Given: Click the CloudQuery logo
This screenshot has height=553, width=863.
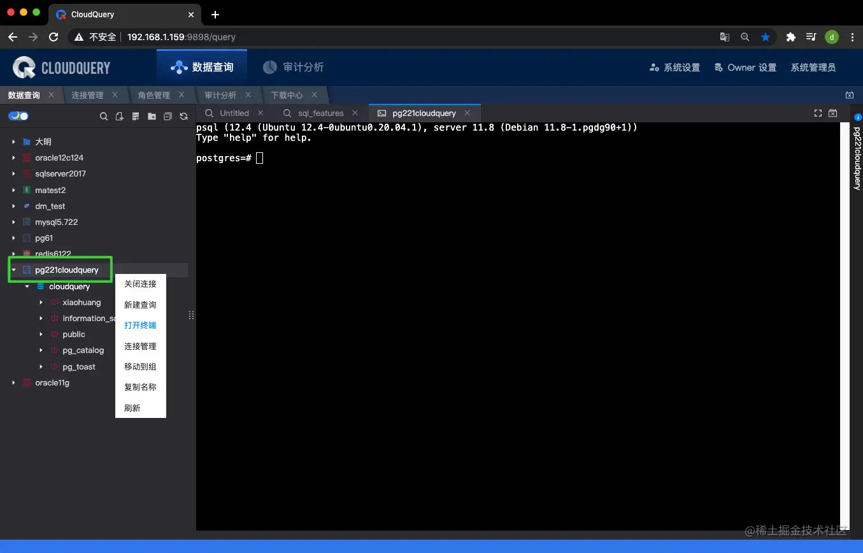Looking at the screenshot, I should pyautogui.click(x=61, y=68).
